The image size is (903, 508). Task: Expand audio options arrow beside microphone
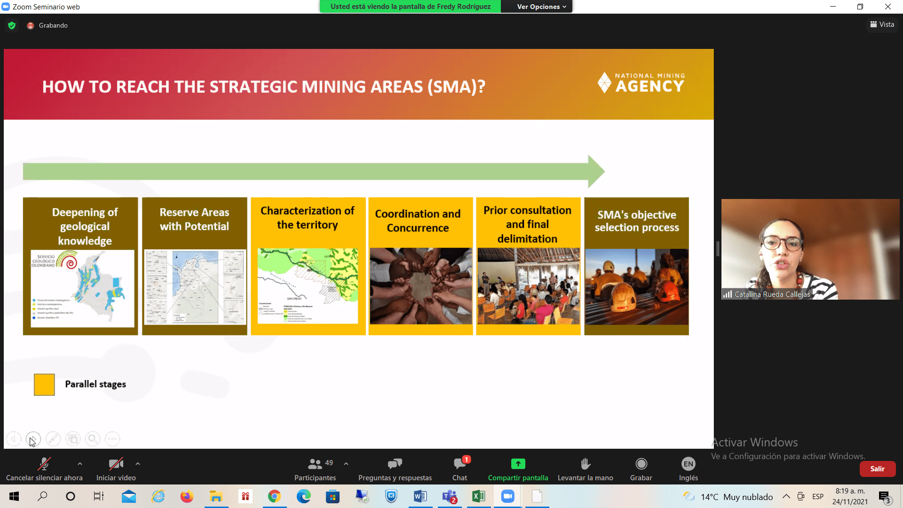coord(80,464)
